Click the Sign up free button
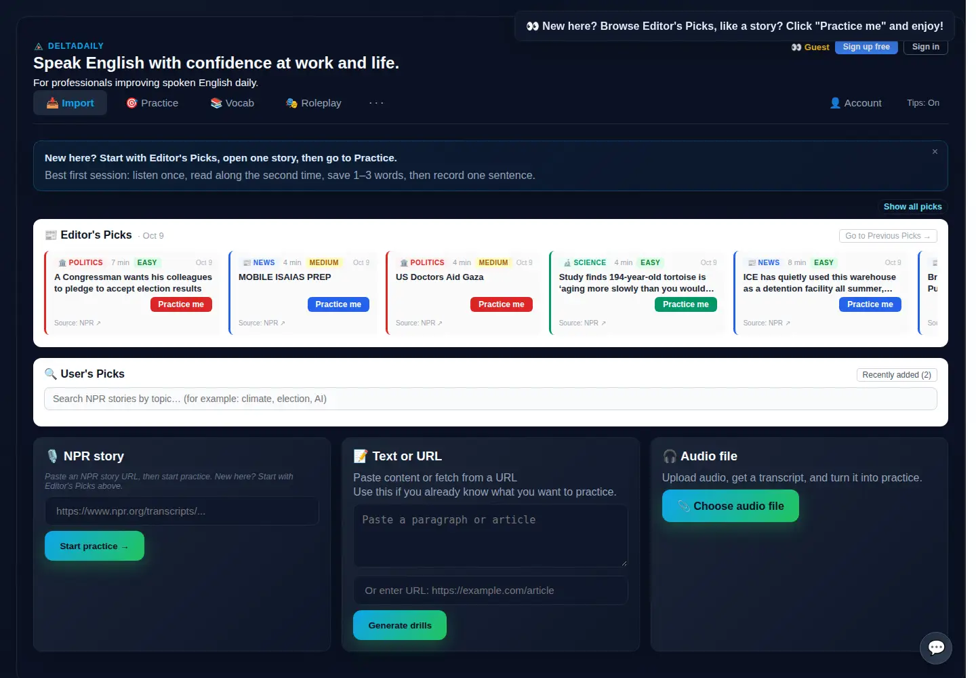976x678 pixels. point(866,47)
